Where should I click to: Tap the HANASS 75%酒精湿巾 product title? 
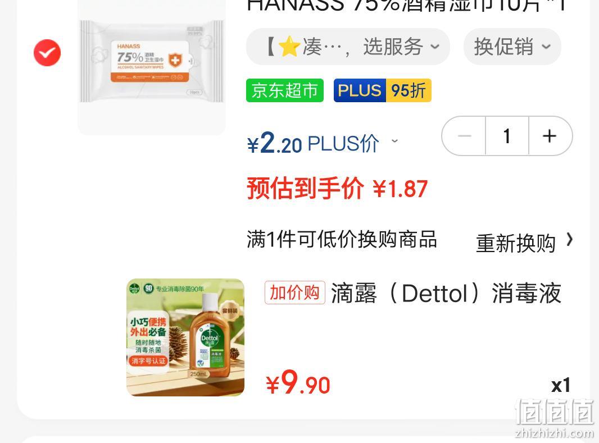[x=406, y=6]
